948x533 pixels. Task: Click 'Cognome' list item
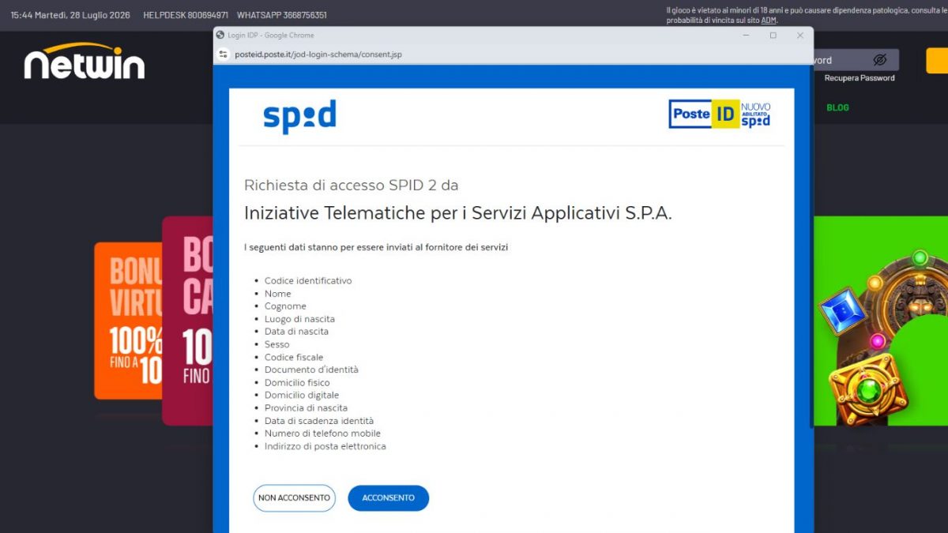point(285,306)
